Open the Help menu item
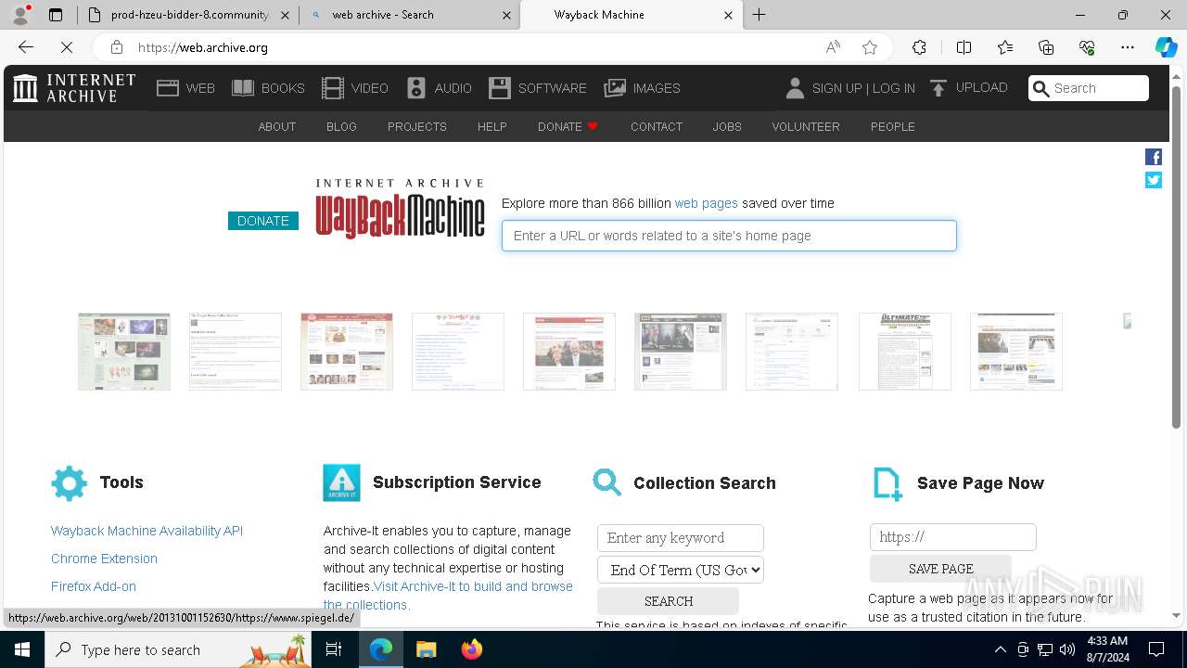The height and width of the screenshot is (668, 1187). [x=492, y=126]
